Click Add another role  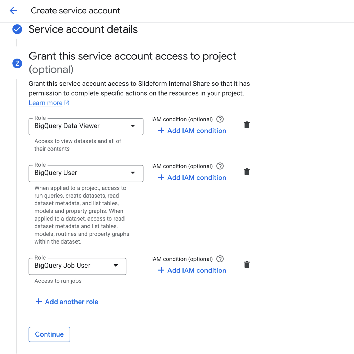[67, 302]
